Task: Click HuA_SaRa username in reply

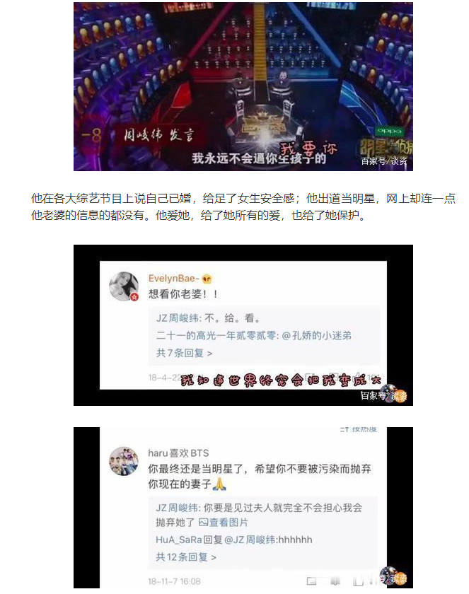Action: click(x=179, y=540)
